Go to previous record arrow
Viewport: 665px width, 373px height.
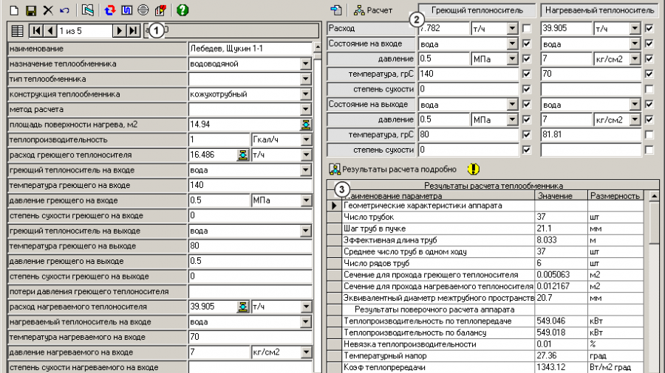coord(50,30)
